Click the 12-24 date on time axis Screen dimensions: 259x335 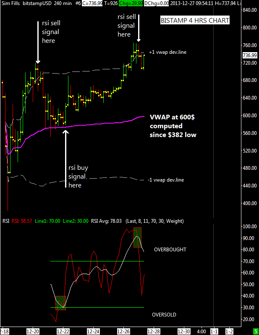coord(94,331)
